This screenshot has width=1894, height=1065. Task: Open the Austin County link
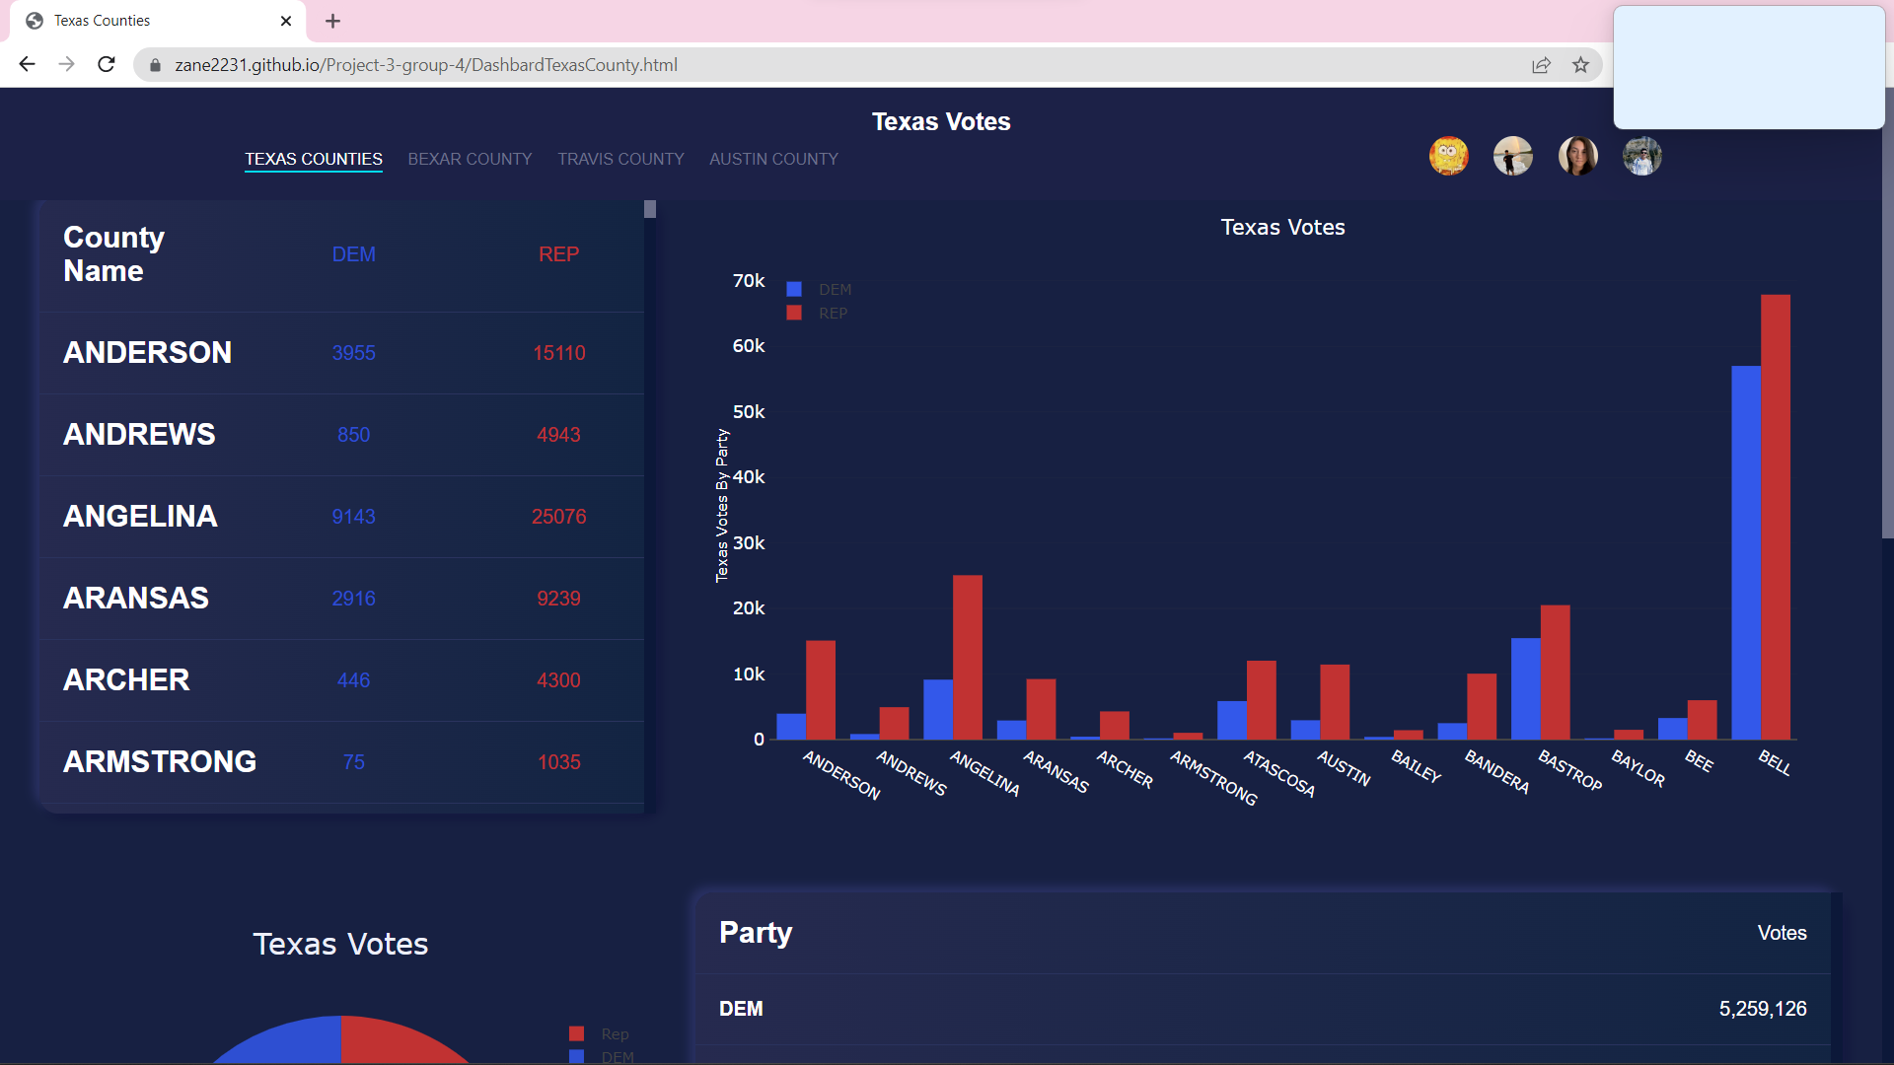click(773, 159)
